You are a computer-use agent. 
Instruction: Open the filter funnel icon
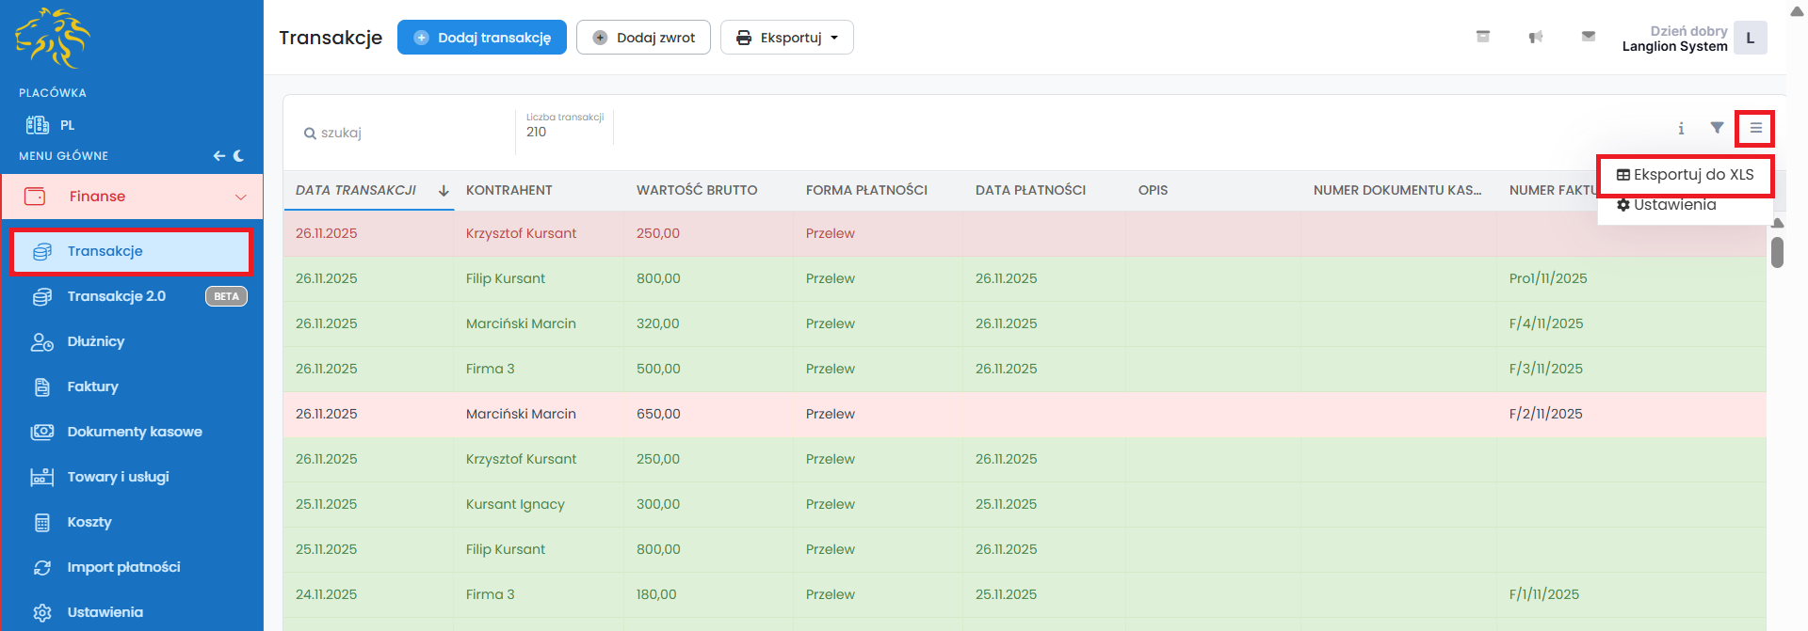coord(1717,128)
